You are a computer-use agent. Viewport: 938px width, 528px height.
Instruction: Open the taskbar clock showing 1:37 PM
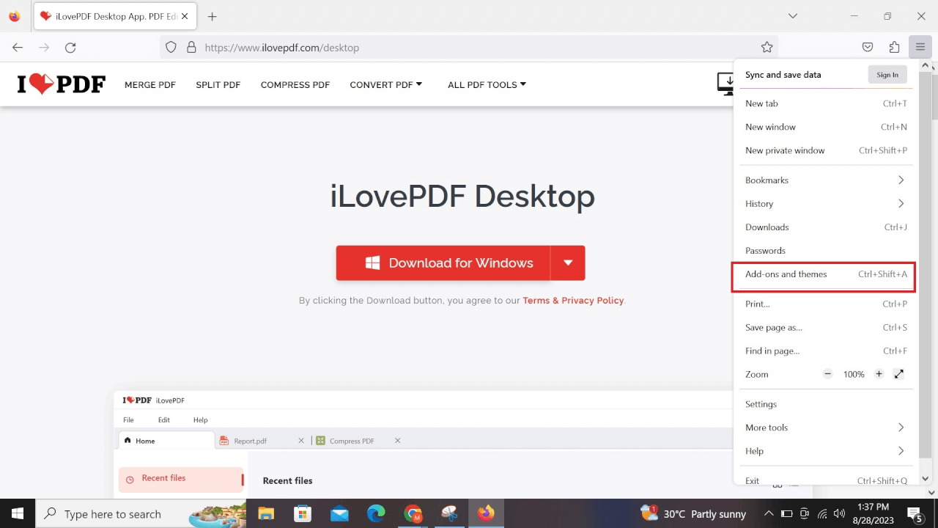(x=872, y=513)
